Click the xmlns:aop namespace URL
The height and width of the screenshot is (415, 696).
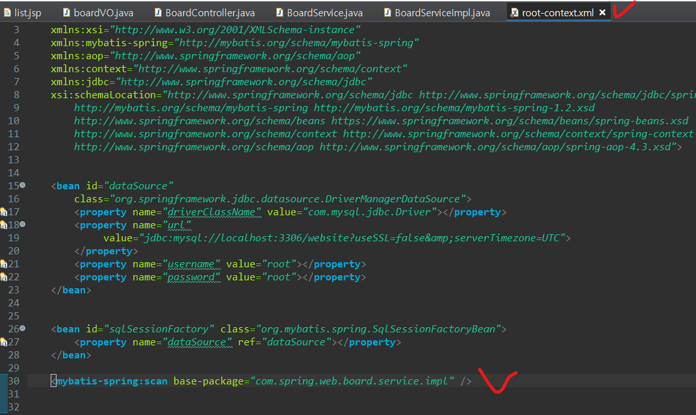[235, 55]
